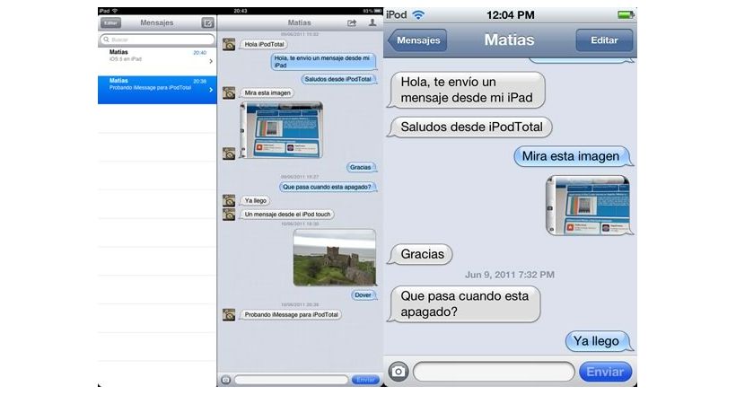Click the iPad message text input field
This screenshot has width=736, height=395.
coord(291,380)
